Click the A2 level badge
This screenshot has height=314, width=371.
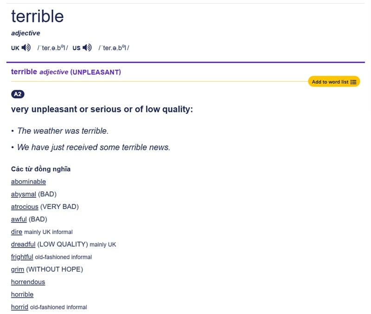tap(17, 94)
